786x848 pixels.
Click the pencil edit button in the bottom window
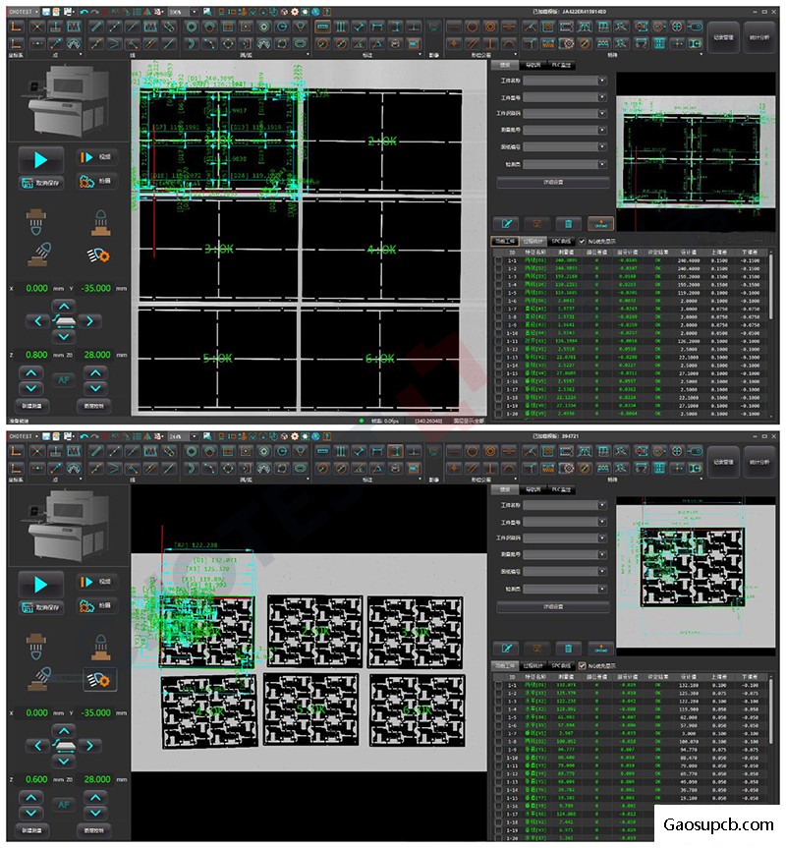(507, 649)
